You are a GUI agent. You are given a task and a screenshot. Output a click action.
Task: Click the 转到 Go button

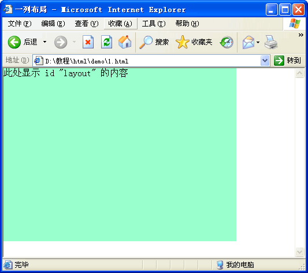287,61
